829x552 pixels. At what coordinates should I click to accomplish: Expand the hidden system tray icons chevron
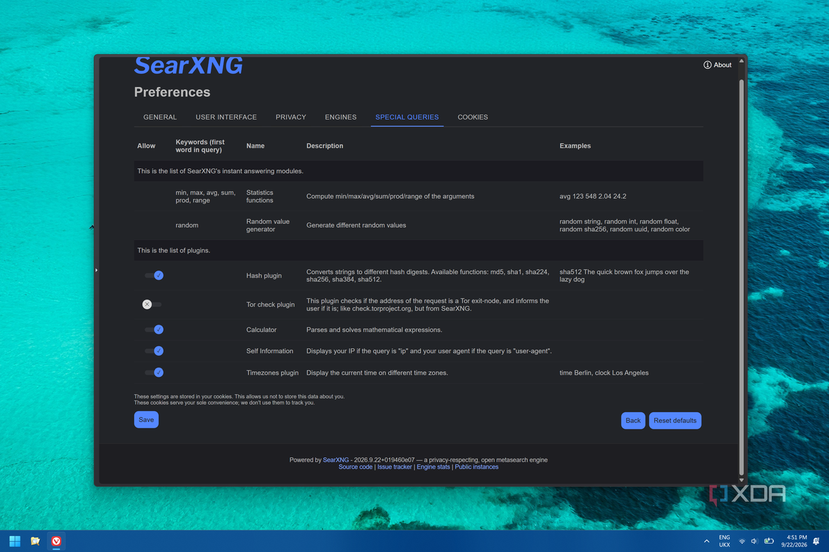[x=706, y=542]
